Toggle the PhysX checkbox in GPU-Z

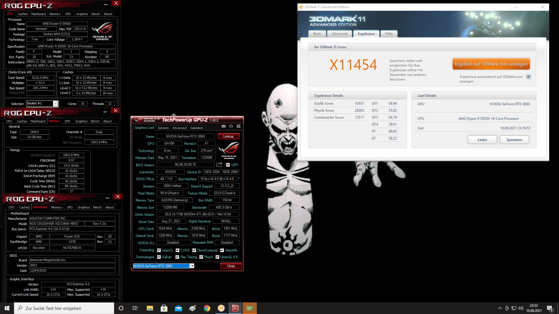coord(201,257)
